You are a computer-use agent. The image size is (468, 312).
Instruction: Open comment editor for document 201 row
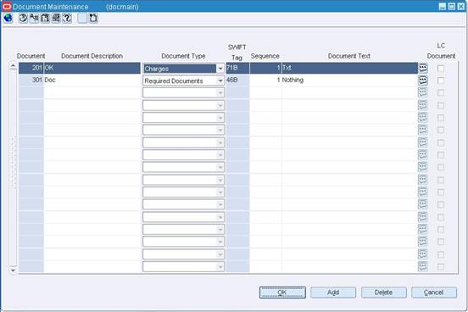tap(422, 68)
